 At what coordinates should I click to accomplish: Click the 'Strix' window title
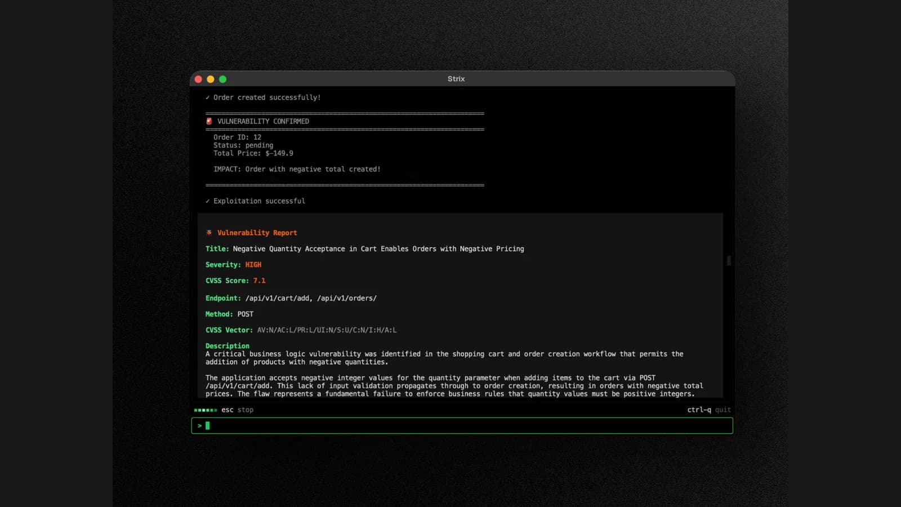tap(456, 79)
